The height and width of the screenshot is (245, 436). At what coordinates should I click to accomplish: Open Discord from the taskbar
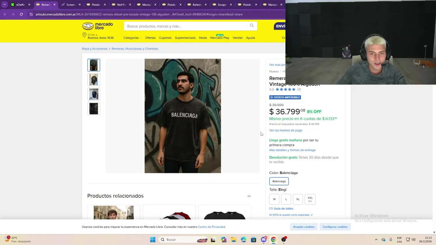pyautogui.click(x=264, y=240)
